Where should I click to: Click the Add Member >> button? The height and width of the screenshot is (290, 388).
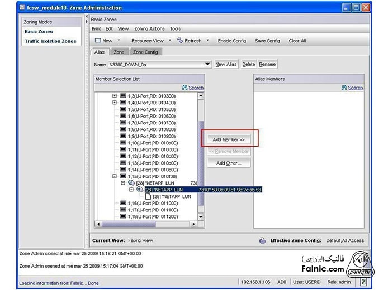(229, 139)
